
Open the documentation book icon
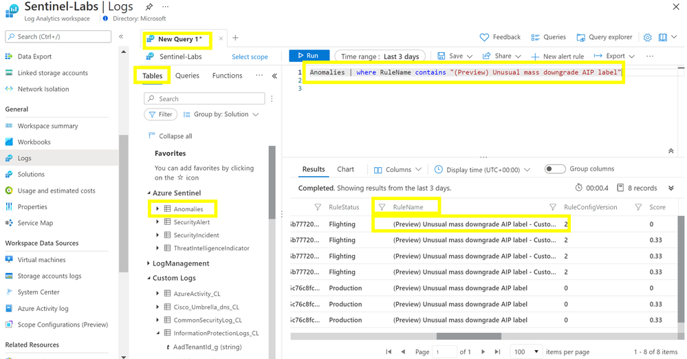tap(663, 37)
